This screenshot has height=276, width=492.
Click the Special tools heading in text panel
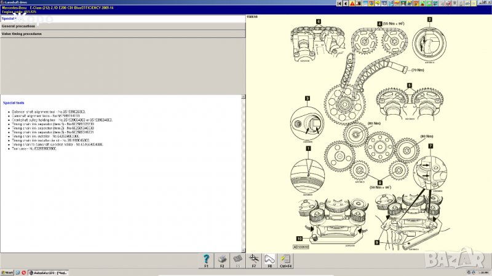pos(14,102)
